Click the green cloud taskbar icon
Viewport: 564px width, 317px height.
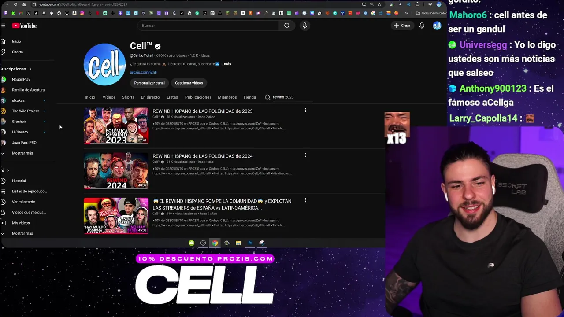point(191,243)
